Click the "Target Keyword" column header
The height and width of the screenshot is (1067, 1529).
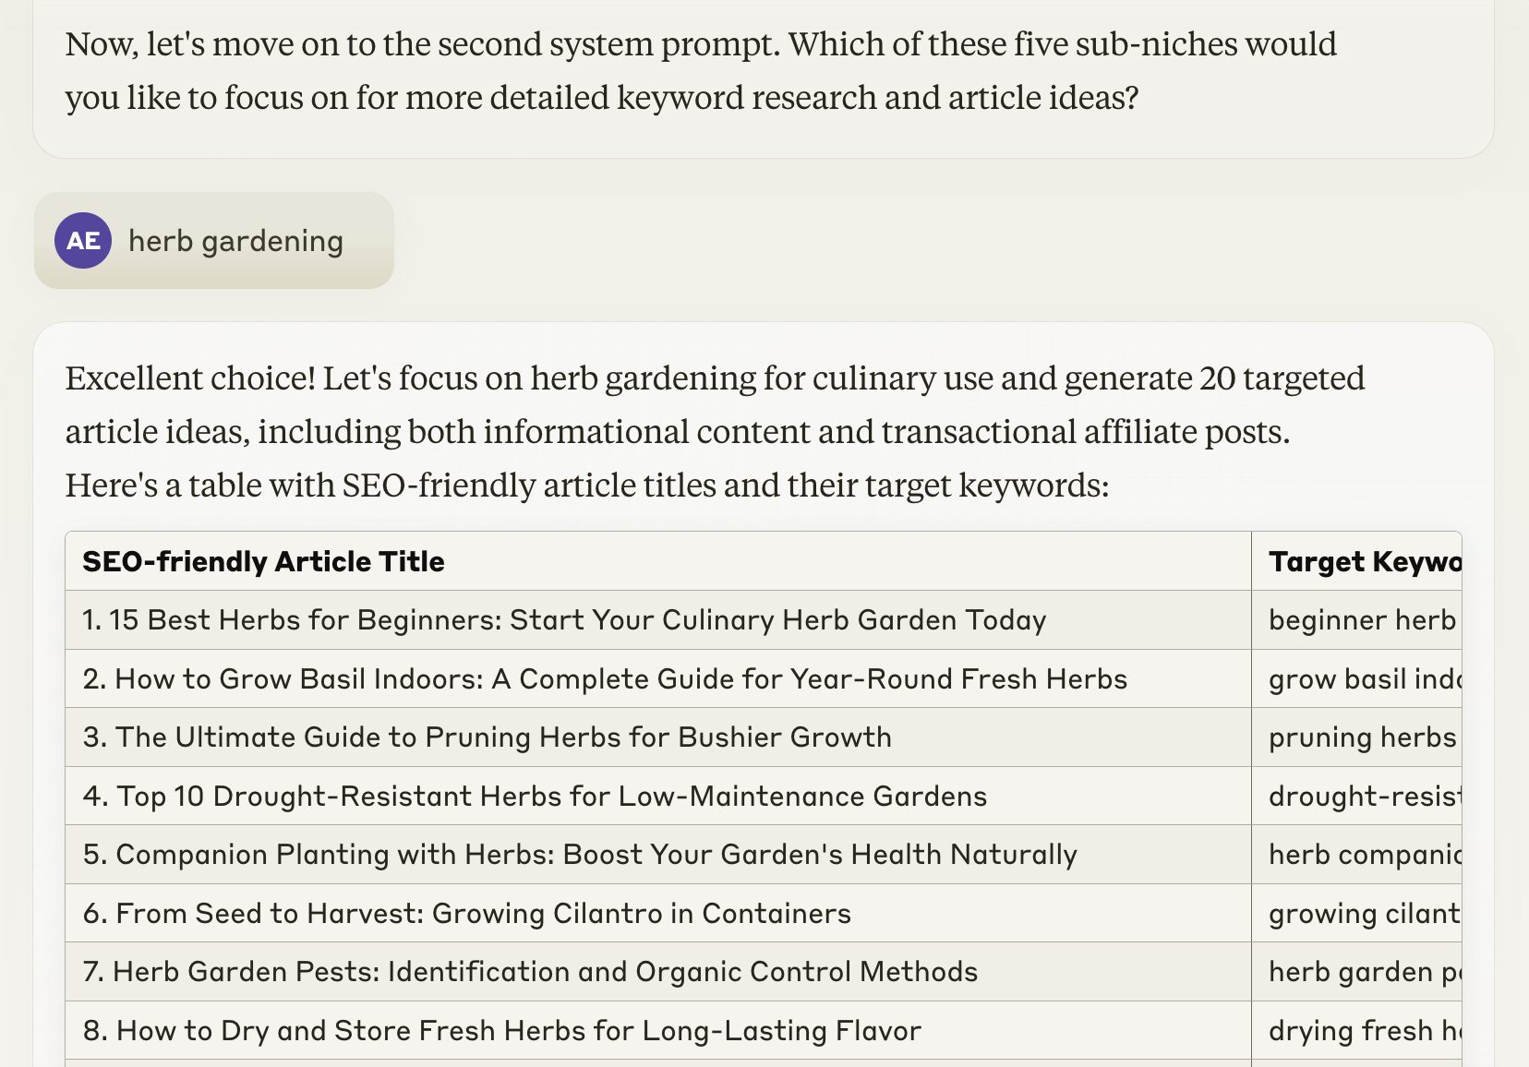[x=1363, y=561]
